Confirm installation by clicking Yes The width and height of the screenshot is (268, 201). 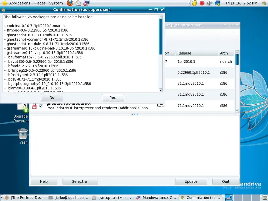(113, 97)
